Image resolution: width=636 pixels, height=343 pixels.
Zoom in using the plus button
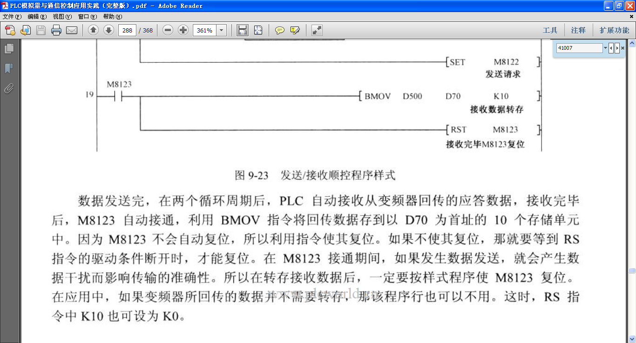click(x=183, y=30)
